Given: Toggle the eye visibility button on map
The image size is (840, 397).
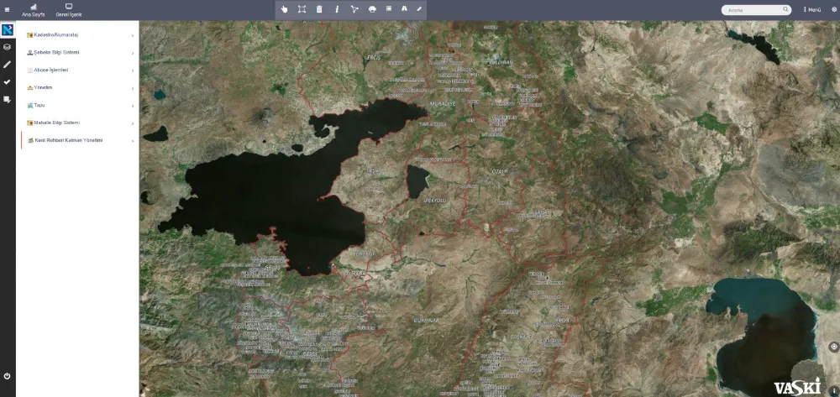Looking at the screenshot, I should (x=833, y=346).
